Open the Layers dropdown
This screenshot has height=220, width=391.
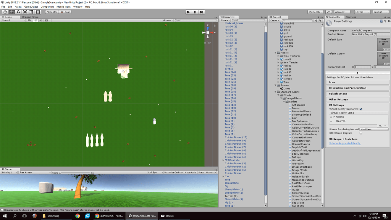[x=361, y=12]
